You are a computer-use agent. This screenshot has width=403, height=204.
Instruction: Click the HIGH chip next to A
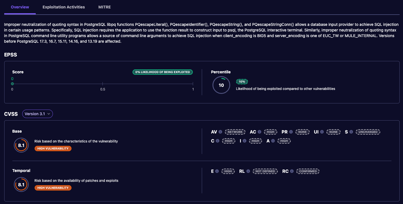point(284,141)
